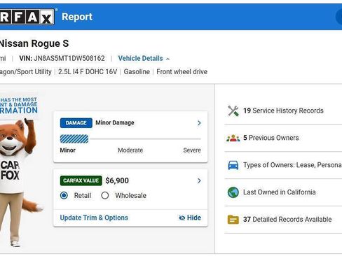Open 19 Service History Records
The image size is (342, 256).
283,111
